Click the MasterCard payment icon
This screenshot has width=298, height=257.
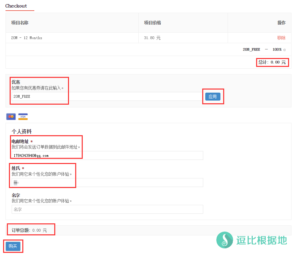point(11,117)
